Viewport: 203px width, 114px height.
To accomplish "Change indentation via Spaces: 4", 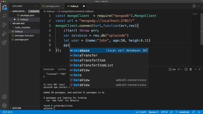I will click(x=153, y=112).
